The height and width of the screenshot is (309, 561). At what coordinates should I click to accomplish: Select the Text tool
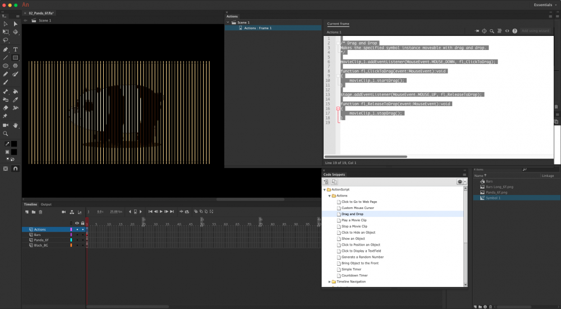(15, 49)
